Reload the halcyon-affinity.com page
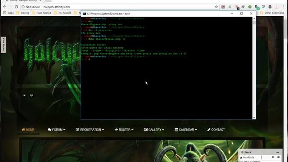This screenshot has width=288, height=162. pos(16,7)
